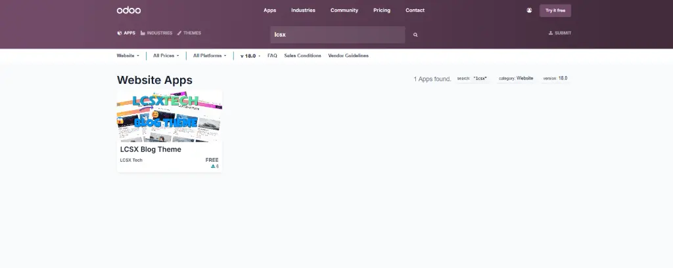Go to the Pricing page

(x=382, y=10)
